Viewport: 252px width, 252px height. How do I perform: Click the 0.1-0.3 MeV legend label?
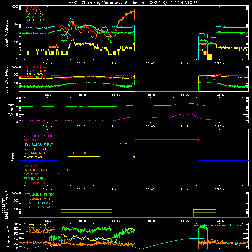tap(36, 68)
